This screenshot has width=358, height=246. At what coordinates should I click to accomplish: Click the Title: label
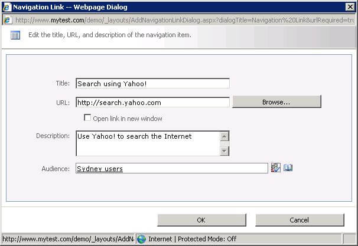tap(63, 83)
